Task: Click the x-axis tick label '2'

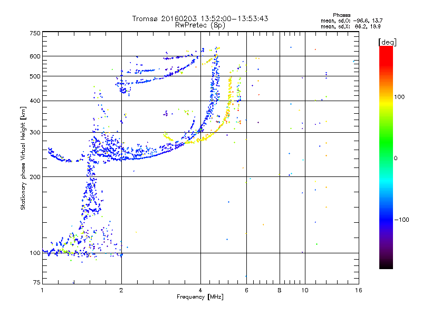Action: click(x=121, y=290)
